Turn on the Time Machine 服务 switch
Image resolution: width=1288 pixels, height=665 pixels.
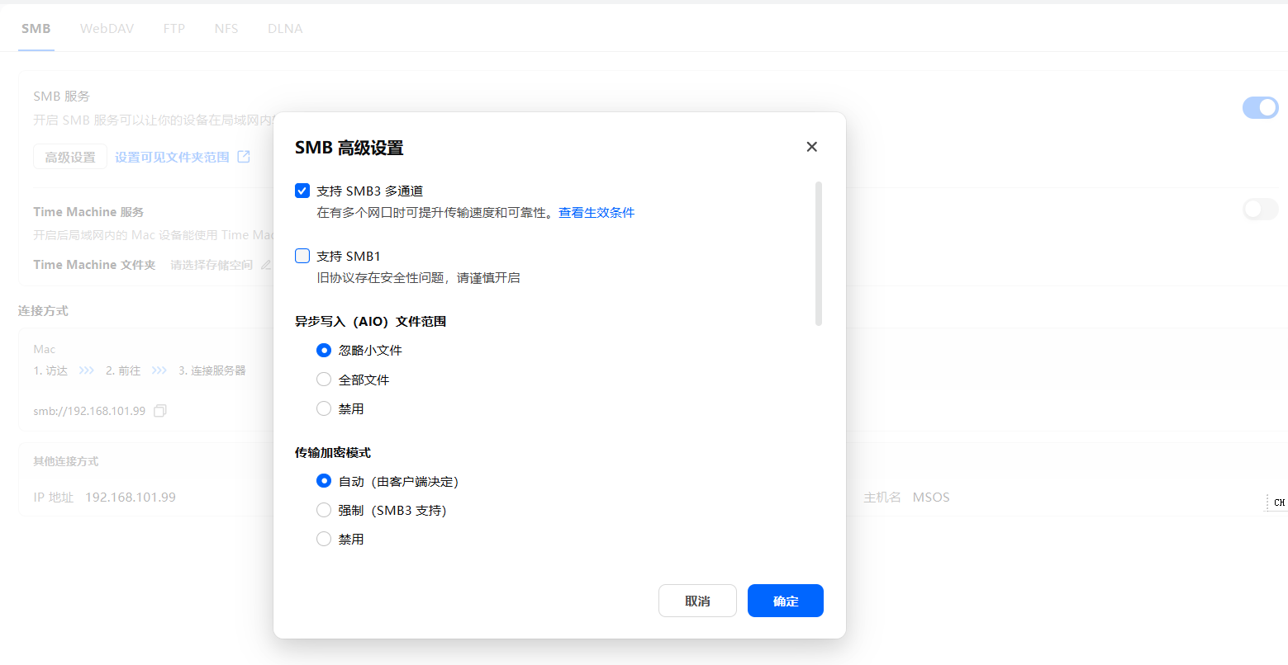[x=1260, y=210]
